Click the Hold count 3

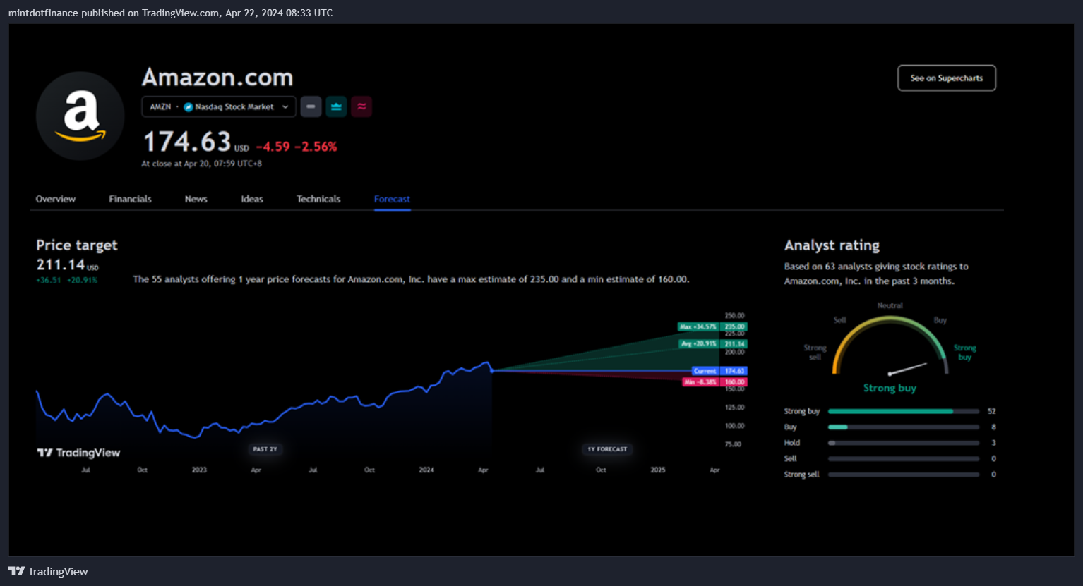(x=993, y=443)
